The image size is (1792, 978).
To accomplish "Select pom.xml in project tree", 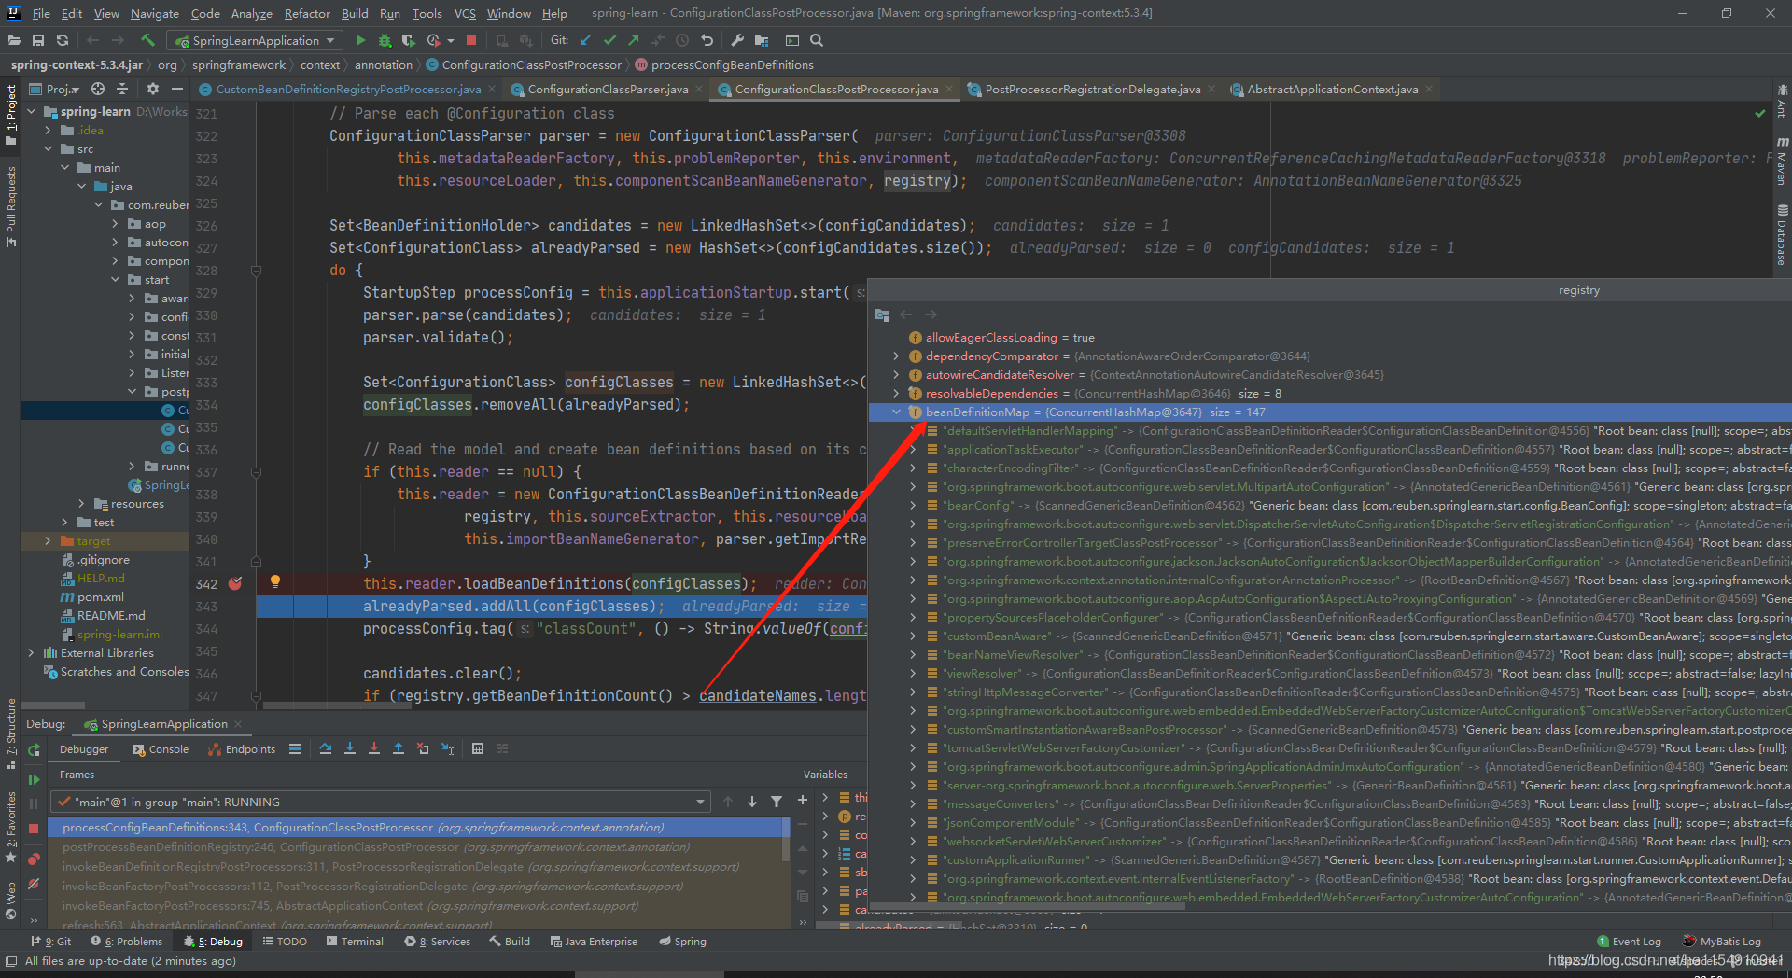I will pyautogui.click(x=100, y=596).
